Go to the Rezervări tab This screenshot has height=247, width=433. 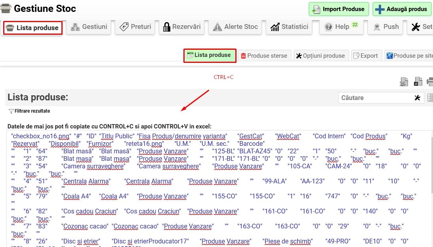(x=181, y=27)
